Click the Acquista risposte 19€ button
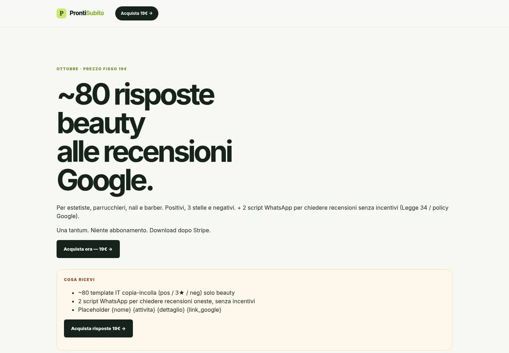509x353 pixels. pyautogui.click(x=98, y=328)
